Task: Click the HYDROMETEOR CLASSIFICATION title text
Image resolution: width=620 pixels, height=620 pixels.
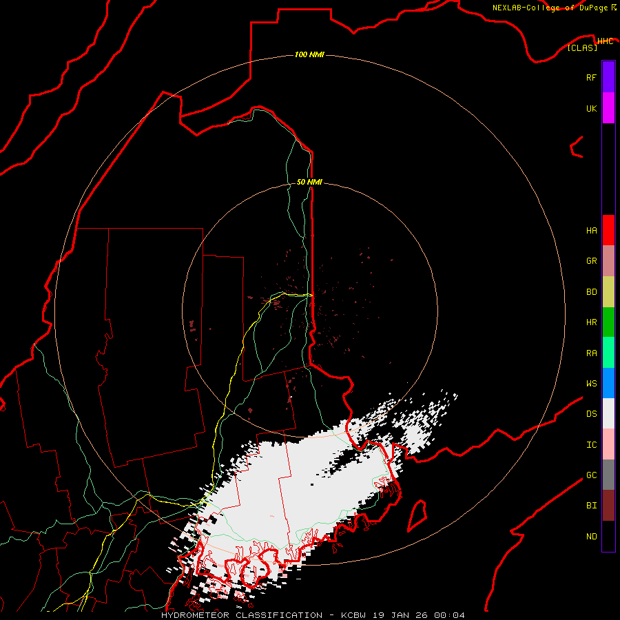Action: pyautogui.click(x=242, y=615)
